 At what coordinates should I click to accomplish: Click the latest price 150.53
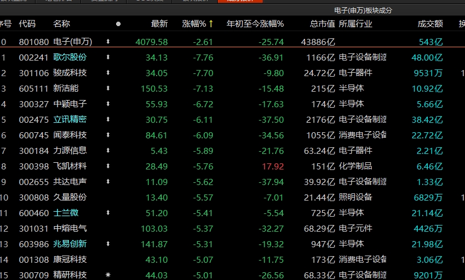coord(154,89)
